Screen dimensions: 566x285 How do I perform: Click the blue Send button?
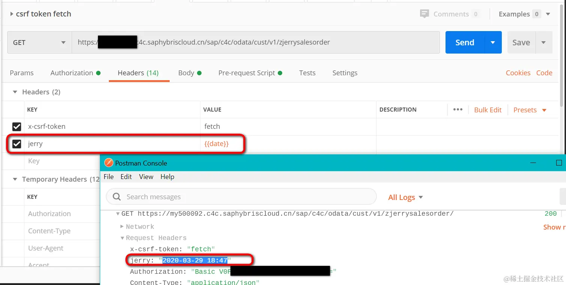[x=465, y=42]
